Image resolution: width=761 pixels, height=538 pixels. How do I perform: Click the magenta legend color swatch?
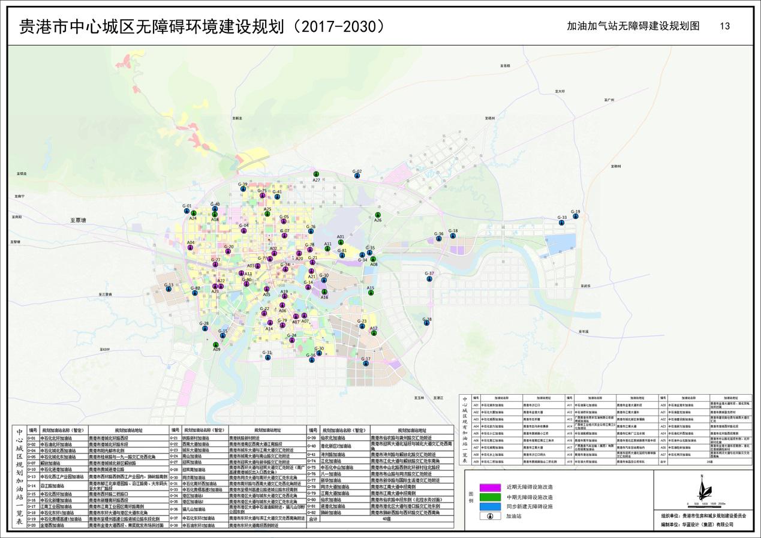pos(491,486)
